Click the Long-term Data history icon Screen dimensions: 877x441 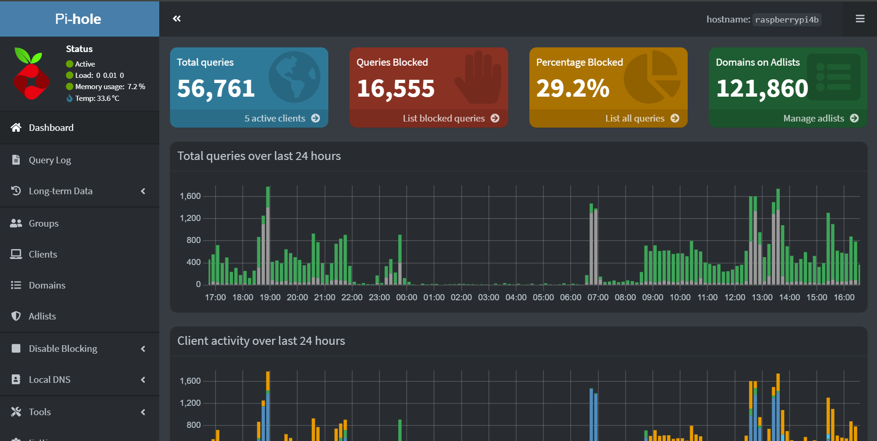pos(16,191)
